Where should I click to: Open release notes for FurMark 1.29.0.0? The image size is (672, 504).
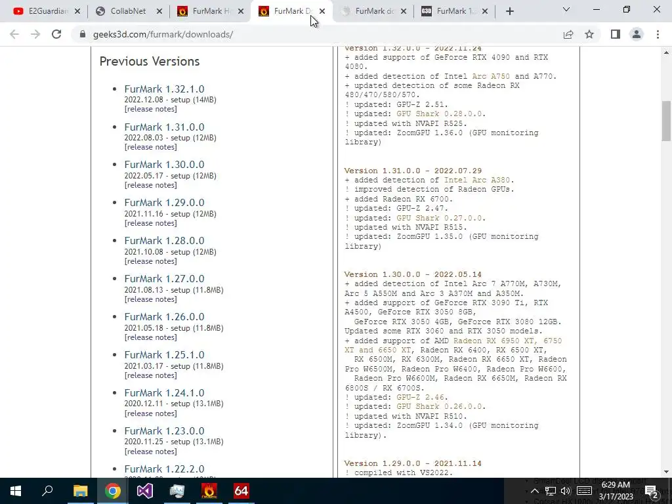(150, 223)
